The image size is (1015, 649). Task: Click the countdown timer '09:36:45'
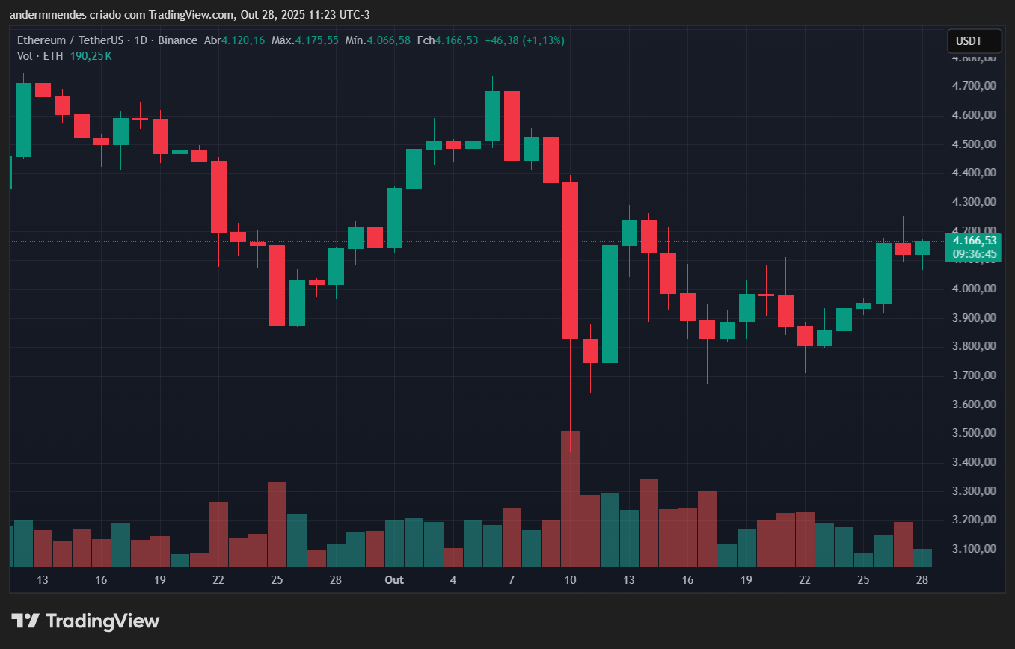click(x=974, y=254)
